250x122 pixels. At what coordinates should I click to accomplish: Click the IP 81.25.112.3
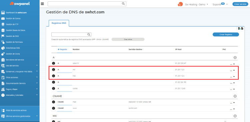[180, 70]
